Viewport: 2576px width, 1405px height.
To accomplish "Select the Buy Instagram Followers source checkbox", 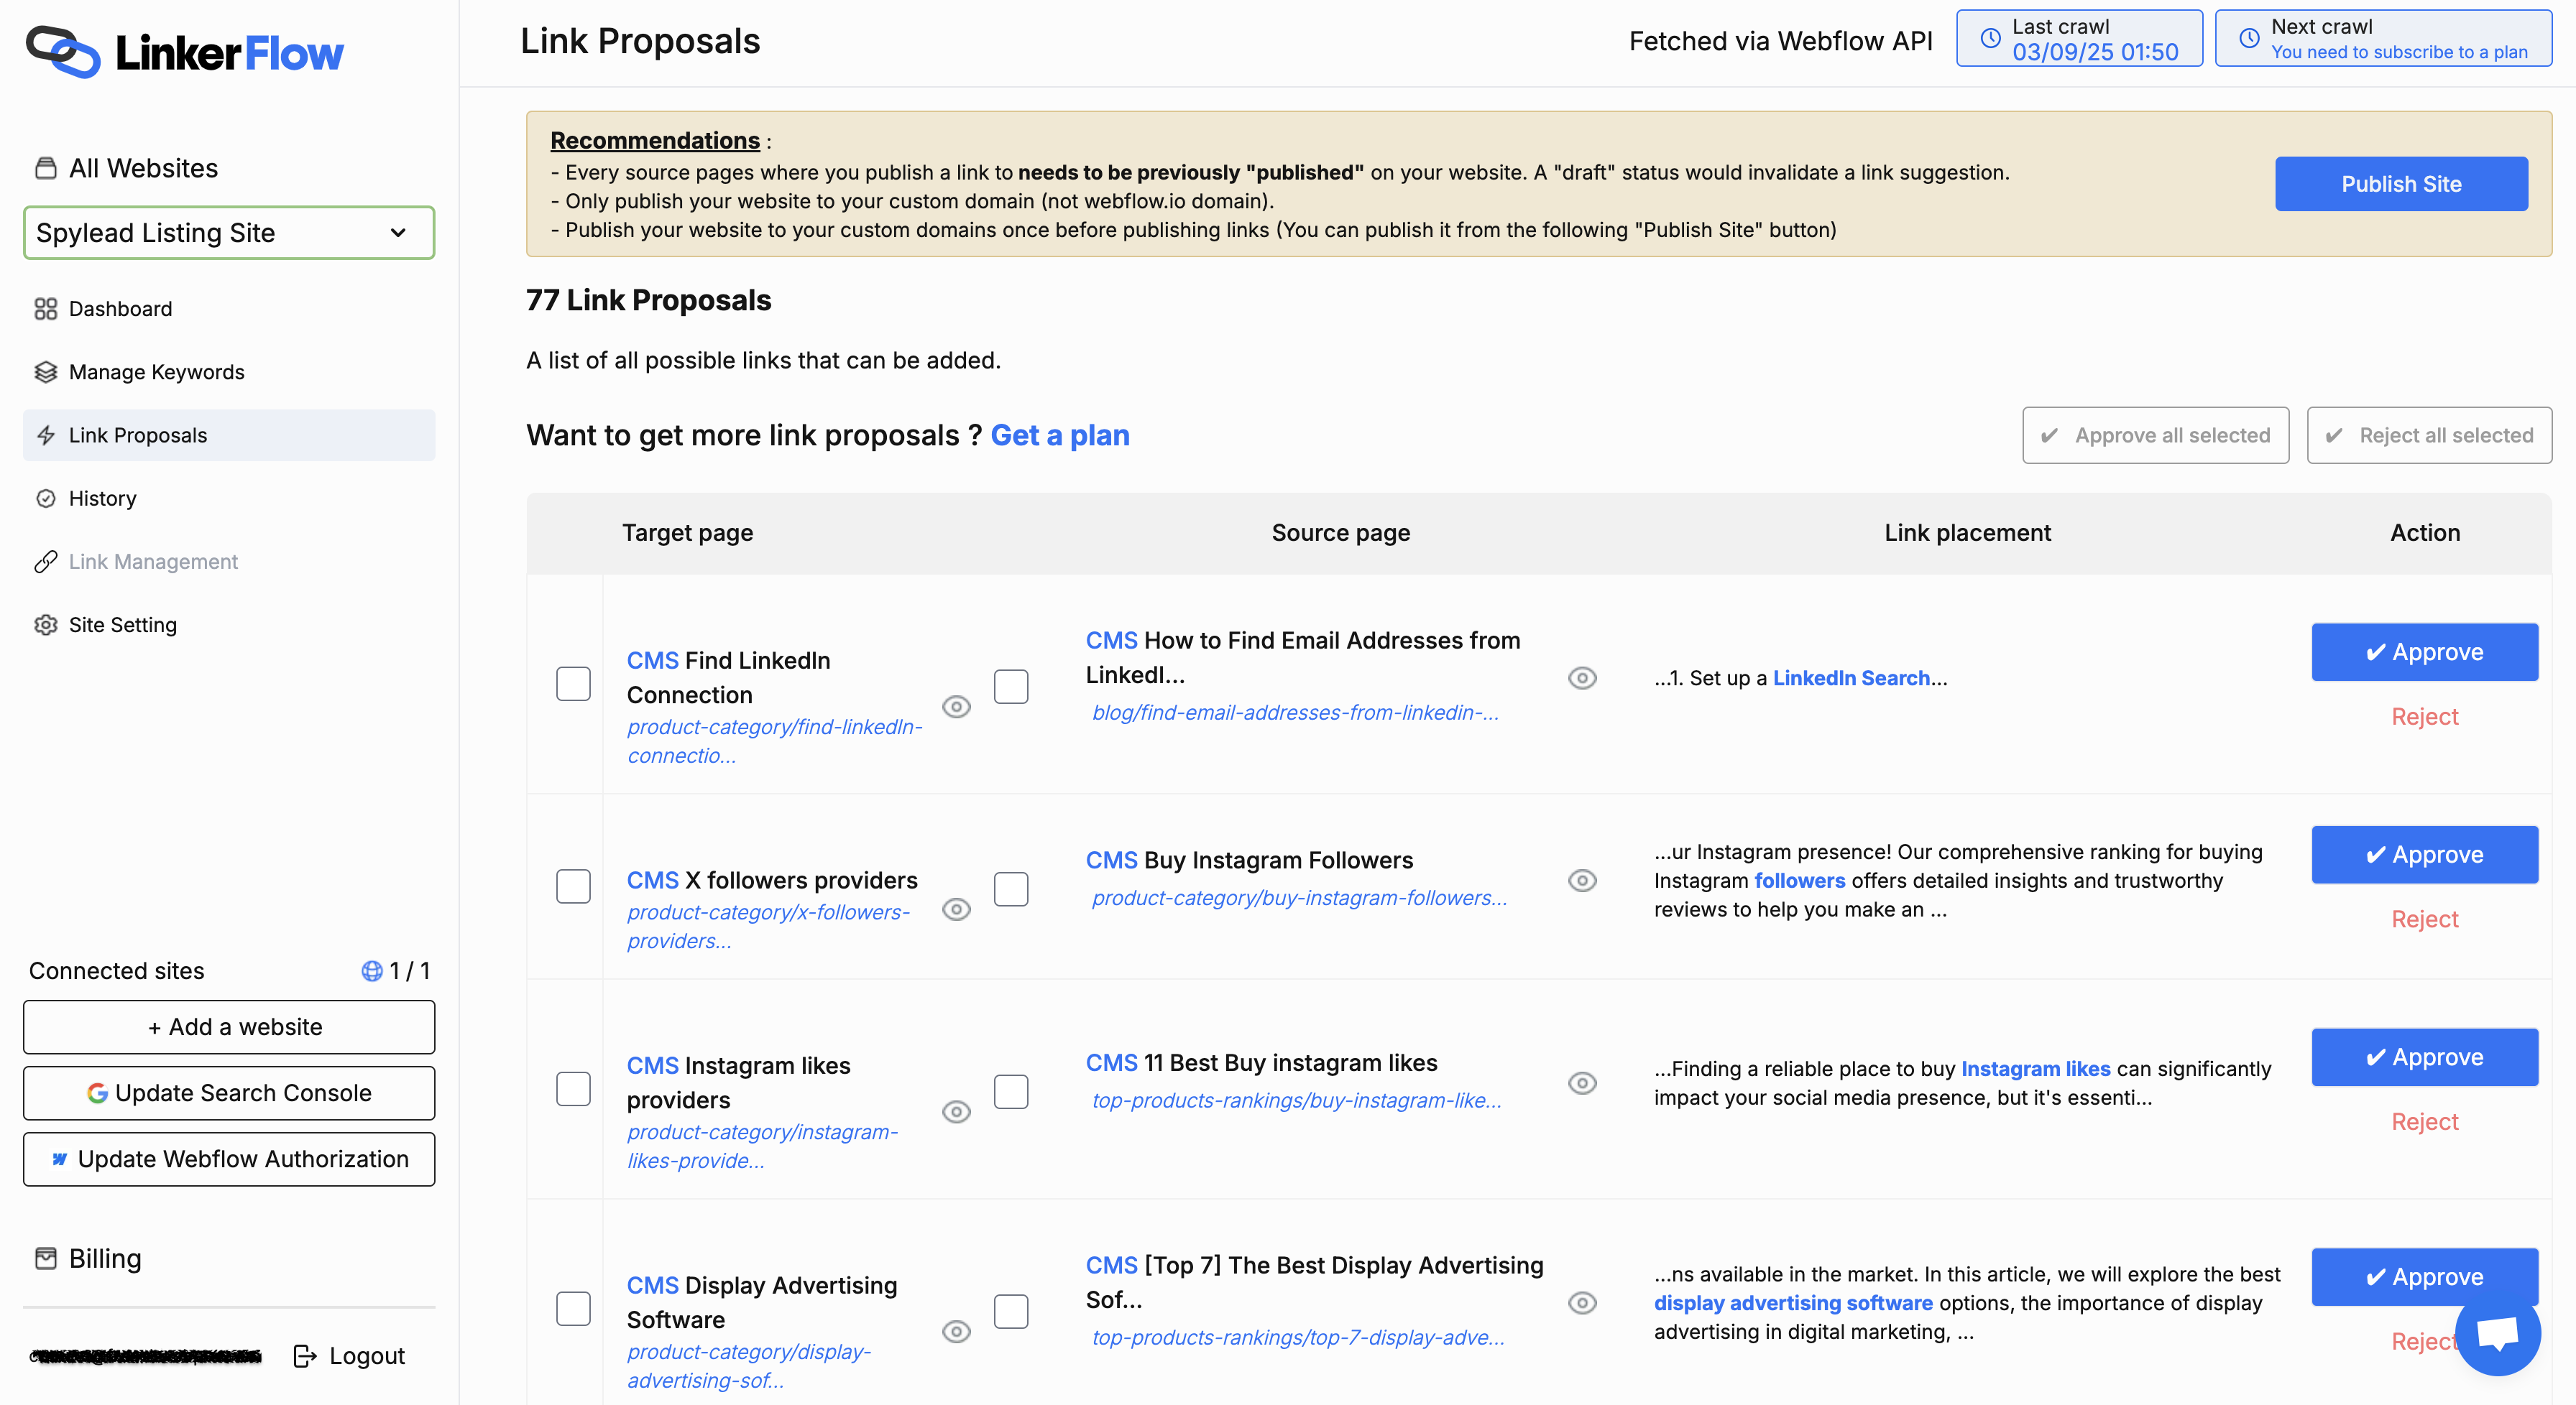I will [1012, 889].
